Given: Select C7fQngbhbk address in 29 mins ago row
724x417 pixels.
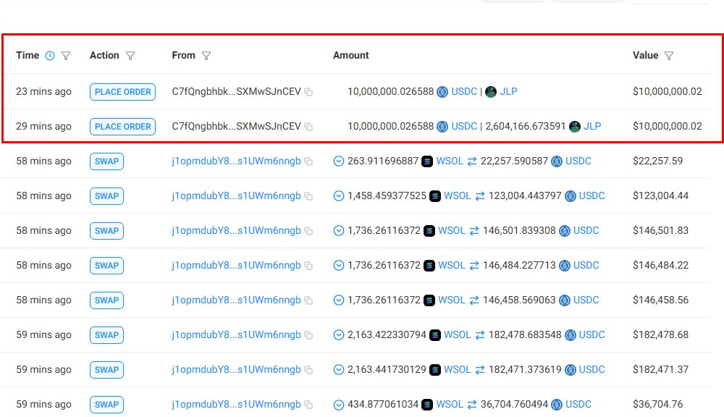Looking at the screenshot, I should 236,126.
